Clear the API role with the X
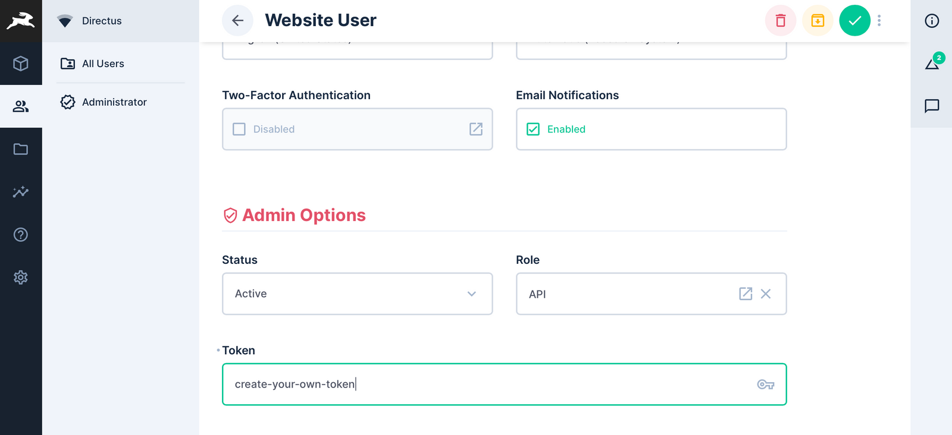 click(766, 294)
